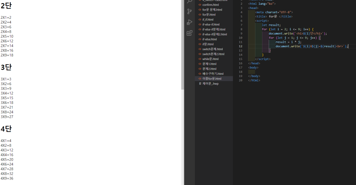The image size is (356, 185).
Task: Open if-else-if문제.html file
Action: tap(214, 29)
